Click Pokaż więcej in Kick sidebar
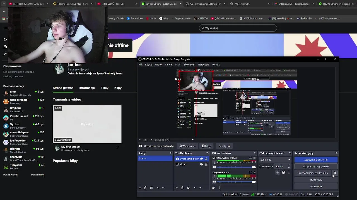 tap(10, 175)
